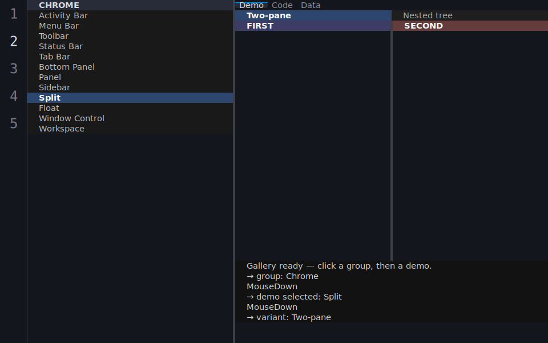Select the plain Panel demo entry
Screen dimensions: 548x343
pos(130,77)
